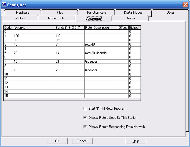Open the Files tab
Screen dimensions: 190x147
[60, 13]
